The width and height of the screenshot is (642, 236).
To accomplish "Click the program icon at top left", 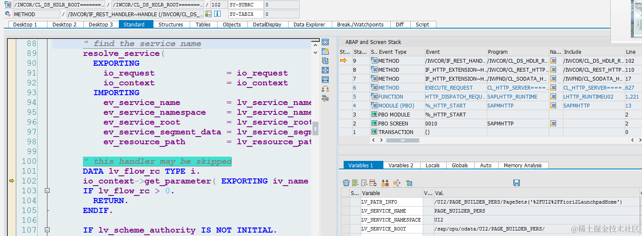I will [x=8, y=5].
